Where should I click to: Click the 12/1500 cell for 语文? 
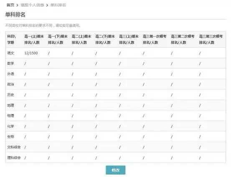(31, 53)
